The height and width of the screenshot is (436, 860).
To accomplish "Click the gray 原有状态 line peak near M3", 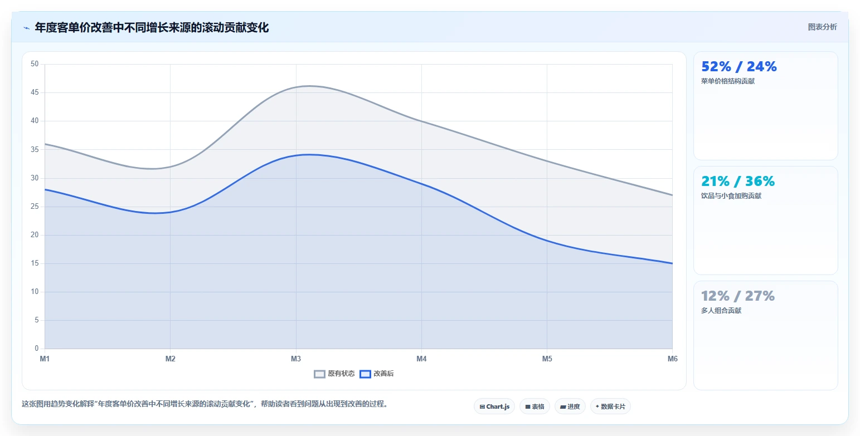I will [309, 86].
